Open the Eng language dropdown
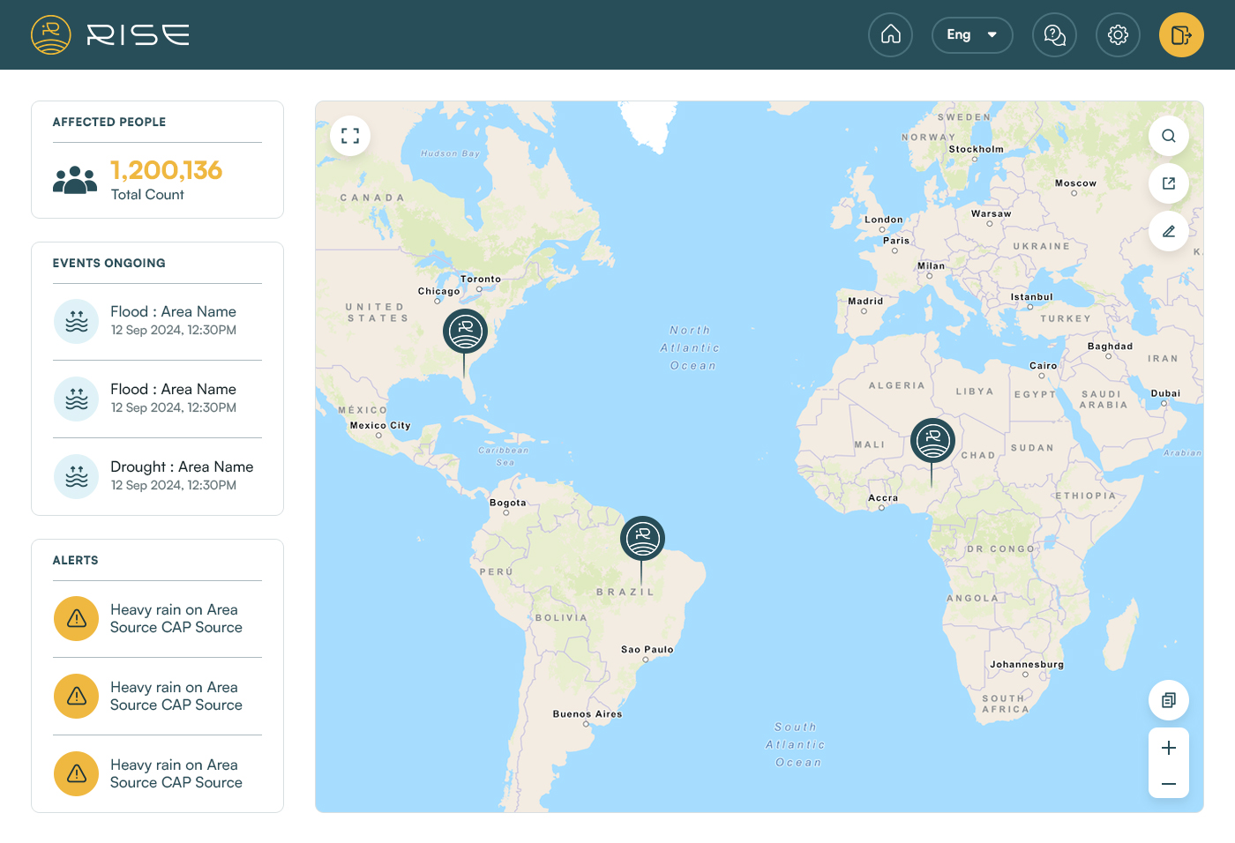This screenshot has height=843, width=1235. point(971,35)
